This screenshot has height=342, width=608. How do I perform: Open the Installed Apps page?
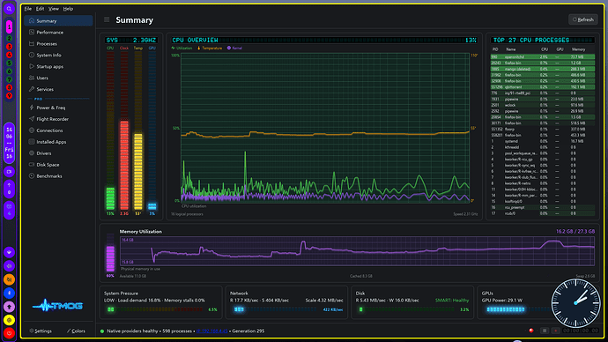(x=58, y=142)
